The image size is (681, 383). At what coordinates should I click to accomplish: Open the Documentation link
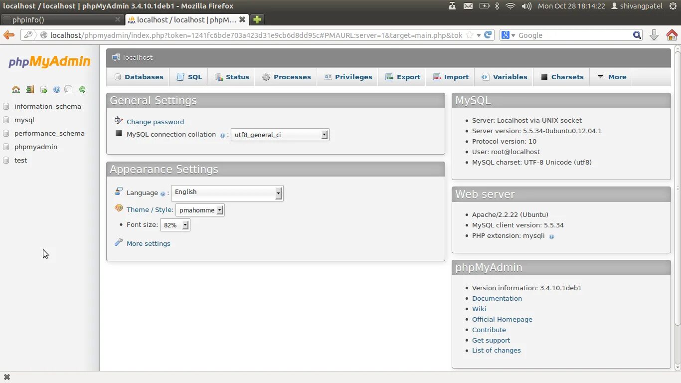(x=497, y=298)
